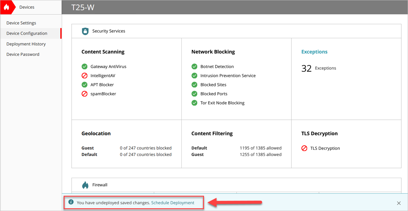Image resolution: width=408 pixels, height=211 pixels.
Task: Click the red disabled icon beside TLS Decryption
Action: click(304, 148)
